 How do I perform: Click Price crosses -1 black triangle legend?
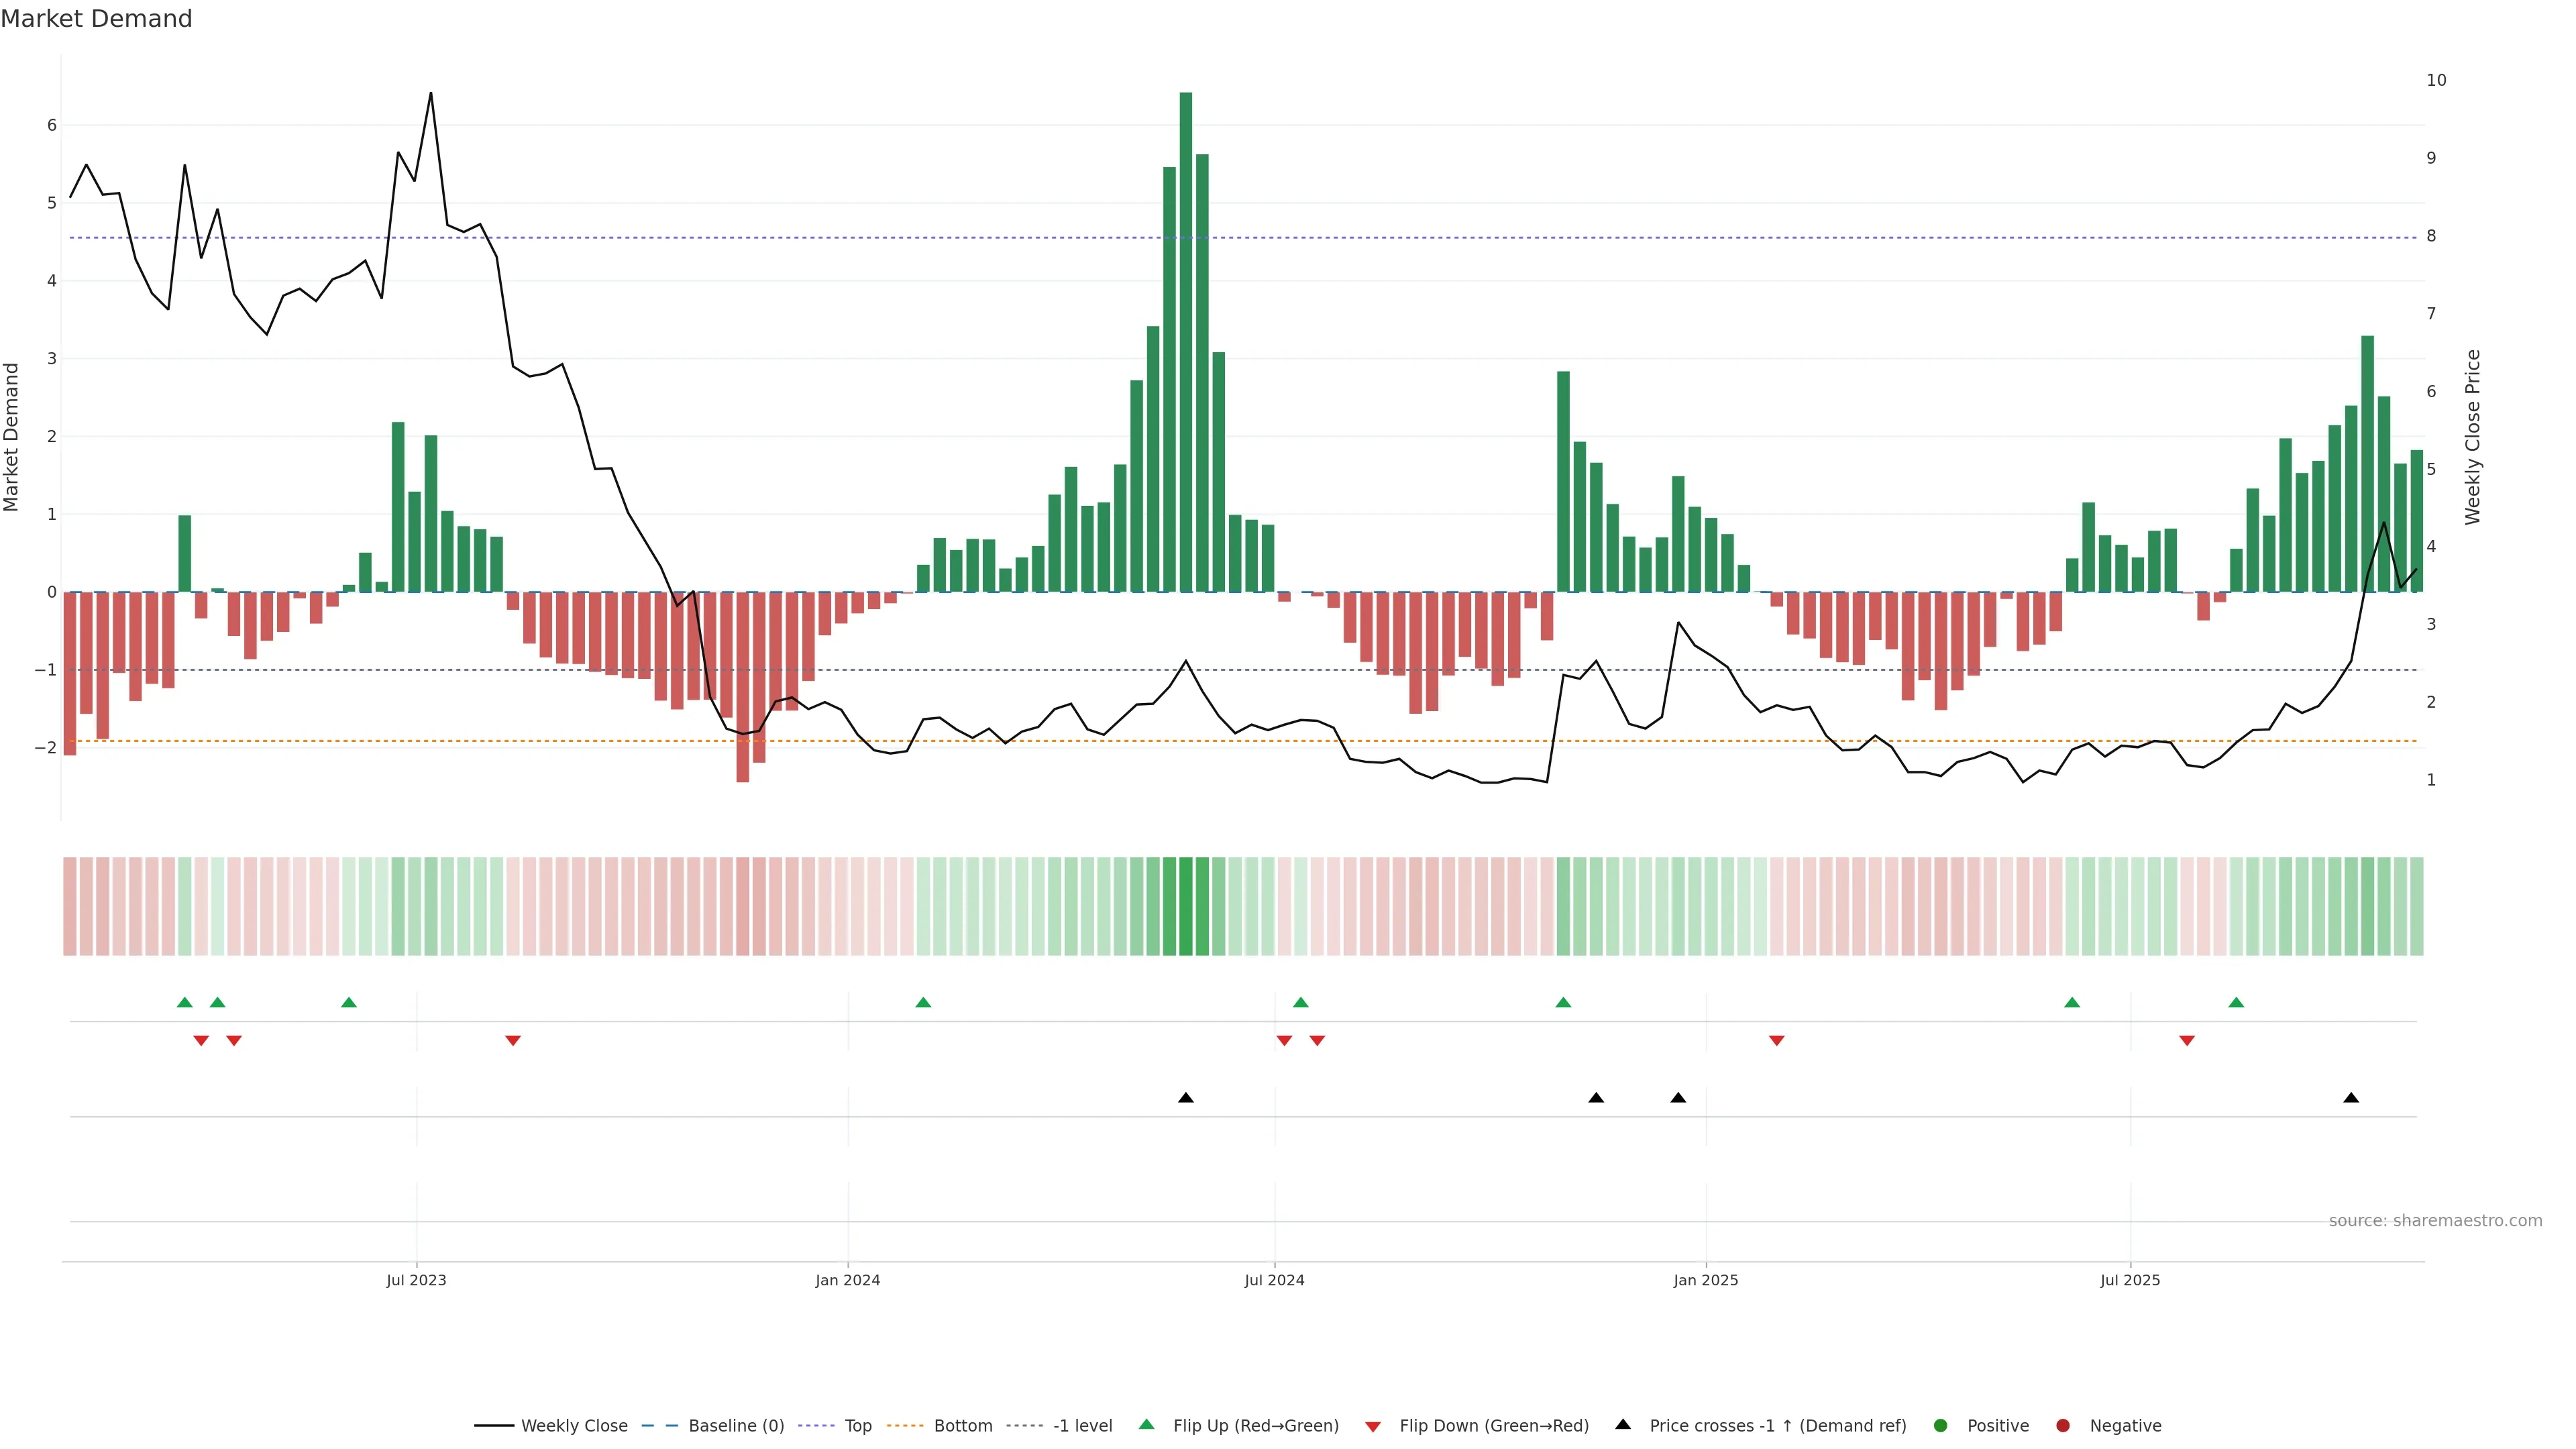point(1623,1425)
